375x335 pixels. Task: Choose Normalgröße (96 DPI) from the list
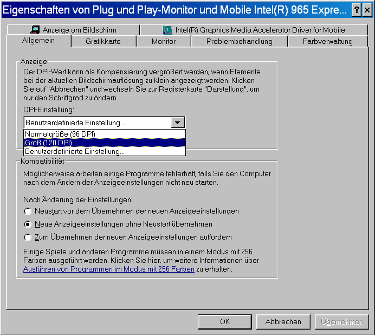105,134
